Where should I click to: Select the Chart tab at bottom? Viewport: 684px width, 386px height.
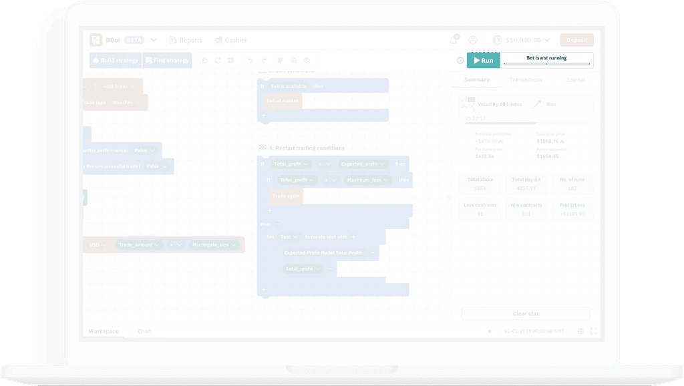coord(144,331)
